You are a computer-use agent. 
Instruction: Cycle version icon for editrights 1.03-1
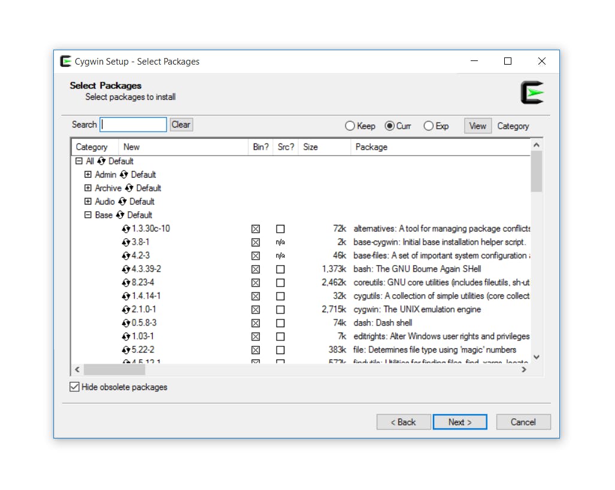point(126,336)
